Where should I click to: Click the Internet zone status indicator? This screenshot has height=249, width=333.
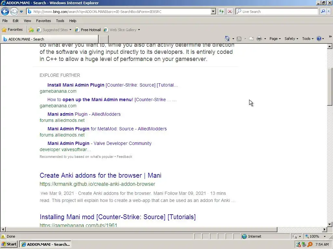click(252, 236)
